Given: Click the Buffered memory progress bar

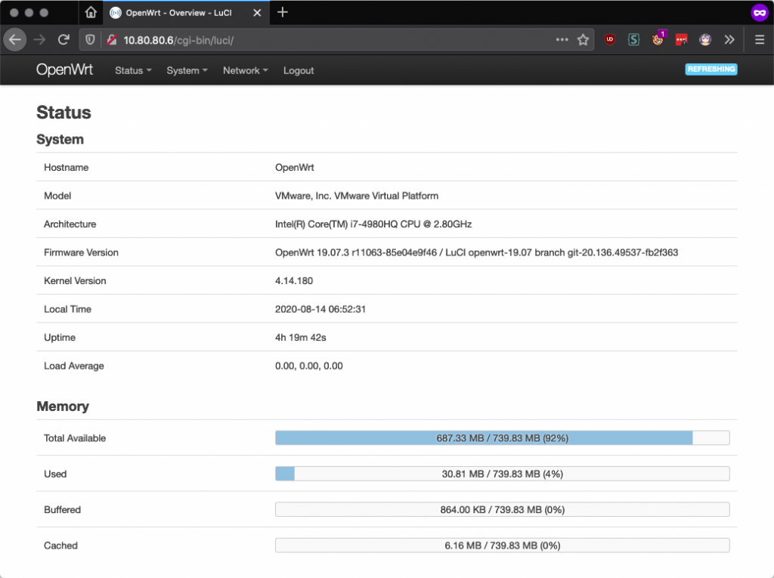Looking at the screenshot, I should pyautogui.click(x=503, y=509).
